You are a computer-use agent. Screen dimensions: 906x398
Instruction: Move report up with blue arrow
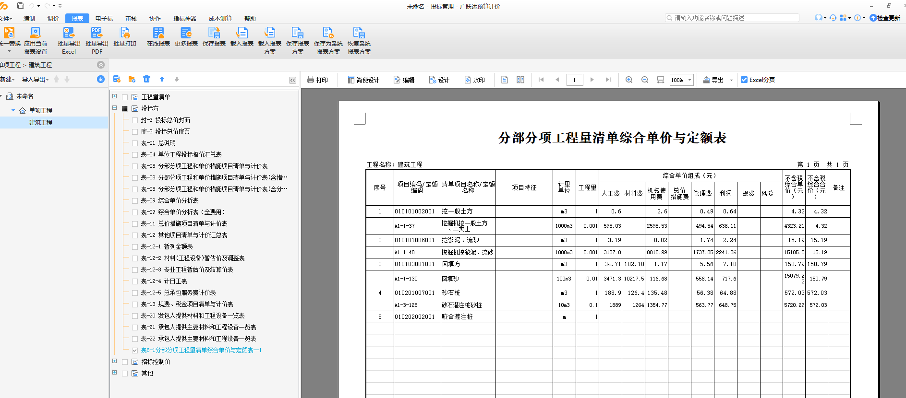[162, 79]
